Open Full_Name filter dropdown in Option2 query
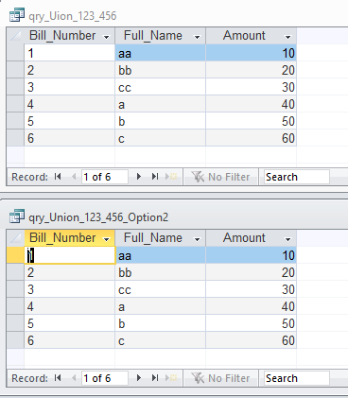 point(198,239)
